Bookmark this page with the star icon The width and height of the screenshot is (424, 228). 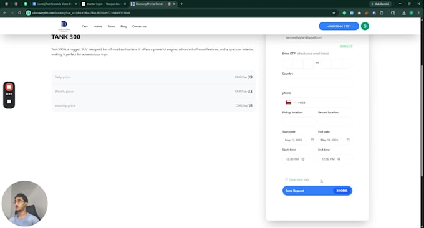334,13
